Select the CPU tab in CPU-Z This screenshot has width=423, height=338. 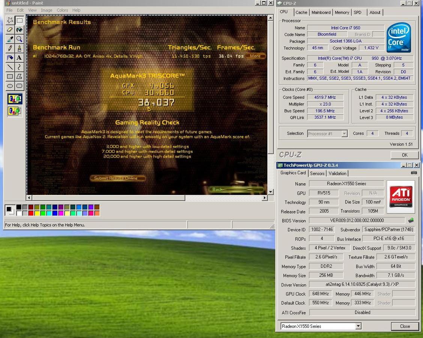[x=284, y=12]
